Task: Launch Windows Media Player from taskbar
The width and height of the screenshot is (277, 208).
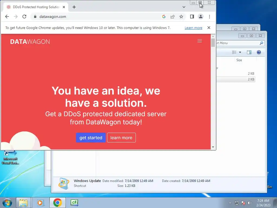Action: point(40,203)
